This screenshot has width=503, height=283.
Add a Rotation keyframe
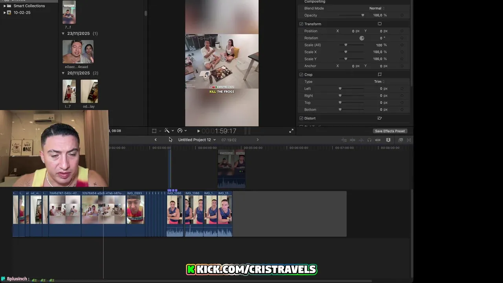(402, 38)
